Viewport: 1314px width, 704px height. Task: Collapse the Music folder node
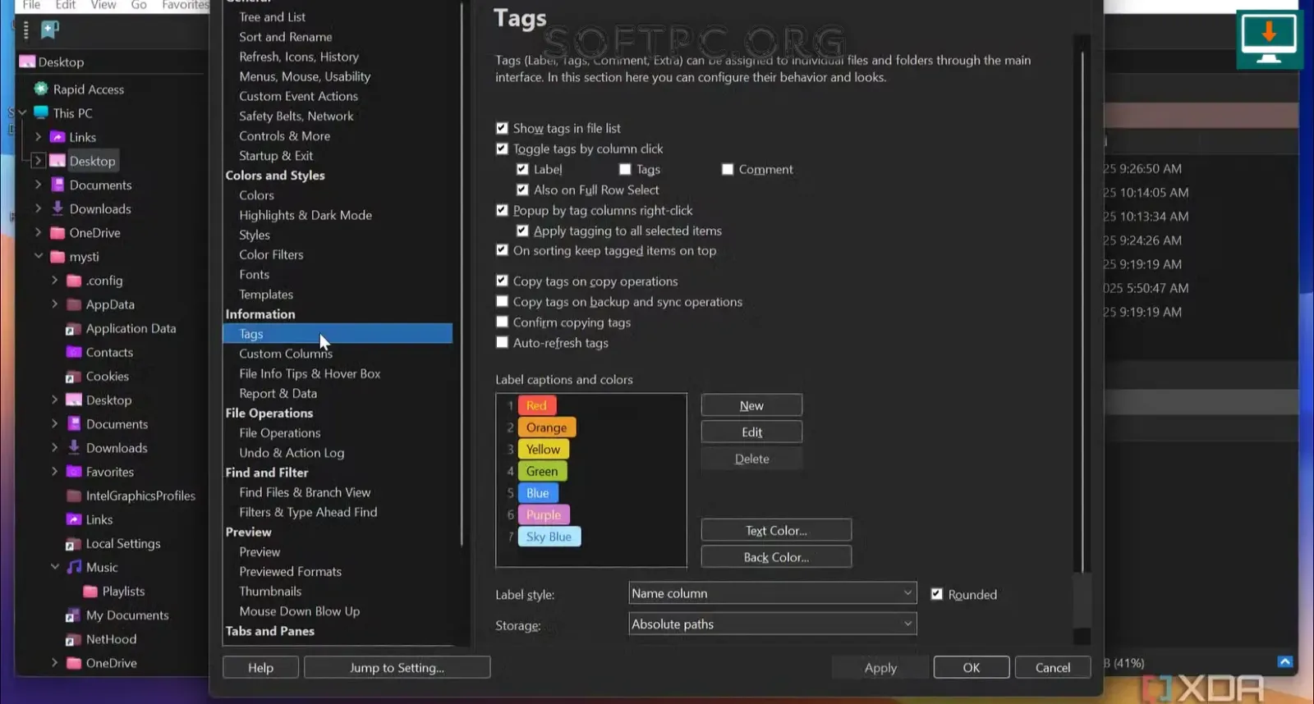tap(55, 567)
